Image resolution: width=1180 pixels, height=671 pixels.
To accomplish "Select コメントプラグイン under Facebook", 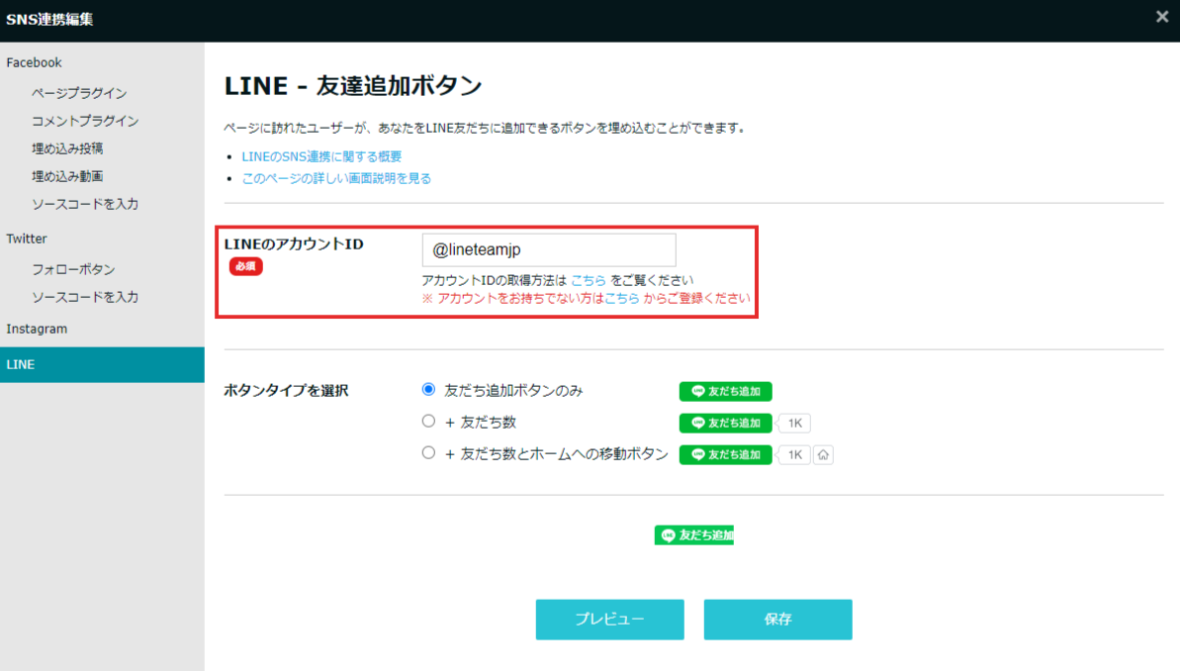I will (85, 121).
